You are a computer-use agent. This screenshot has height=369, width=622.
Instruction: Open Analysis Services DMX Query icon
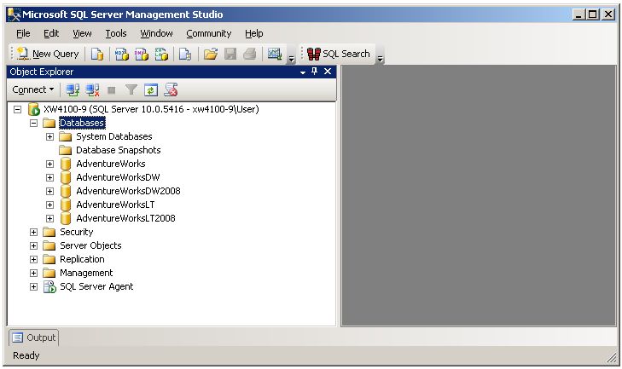pyautogui.click(x=142, y=54)
